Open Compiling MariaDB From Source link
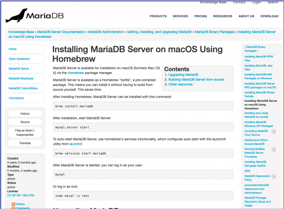This screenshot has height=209, width=284. [256, 133]
